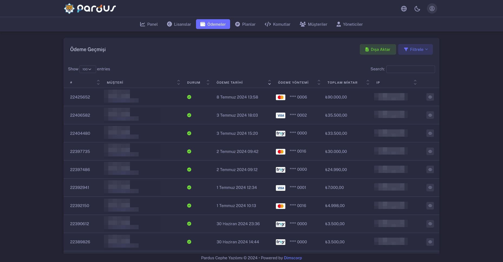Expand the Filtrele dropdown
The height and width of the screenshot is (262, 503).
click(415, 50)
